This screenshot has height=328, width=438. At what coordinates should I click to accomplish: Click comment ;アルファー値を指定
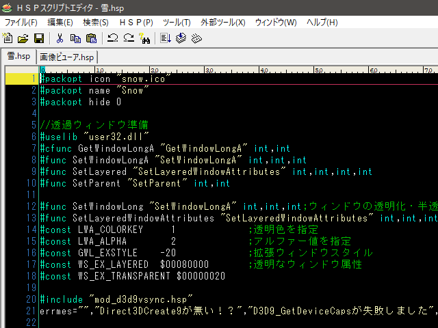[x=300, y=241]
